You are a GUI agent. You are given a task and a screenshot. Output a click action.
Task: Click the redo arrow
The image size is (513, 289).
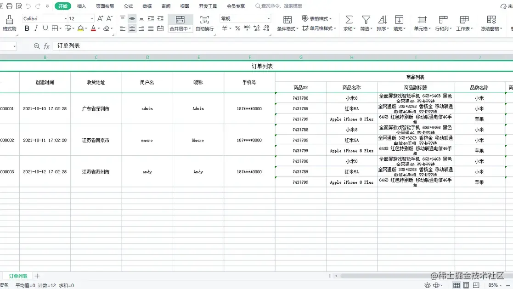click(x=38, y=6)
